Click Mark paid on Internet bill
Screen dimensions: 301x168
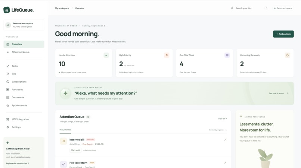75,150
